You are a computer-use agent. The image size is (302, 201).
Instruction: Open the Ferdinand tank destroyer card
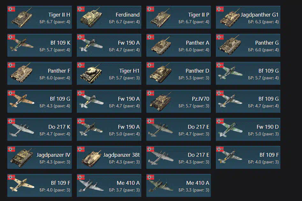pyautogui.click(x=109, y=17)
